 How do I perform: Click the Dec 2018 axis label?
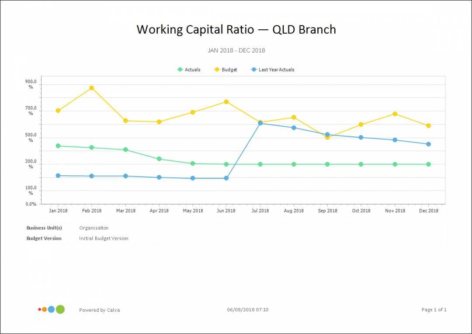[429, 211]
